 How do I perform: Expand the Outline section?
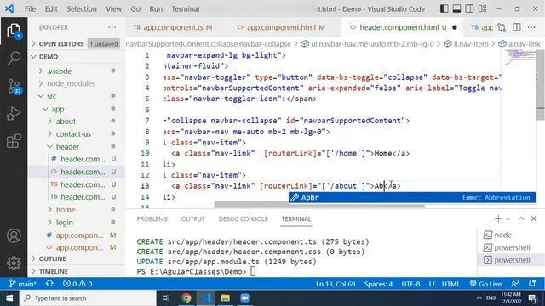pos(77,258)
